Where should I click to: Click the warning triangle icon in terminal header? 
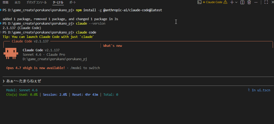tap(225, 2)
